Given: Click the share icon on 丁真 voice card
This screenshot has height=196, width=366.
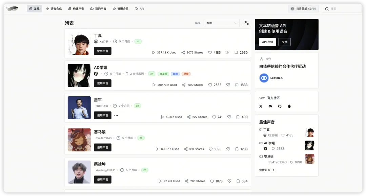Looking at the screenshot, I should point(183,53).
